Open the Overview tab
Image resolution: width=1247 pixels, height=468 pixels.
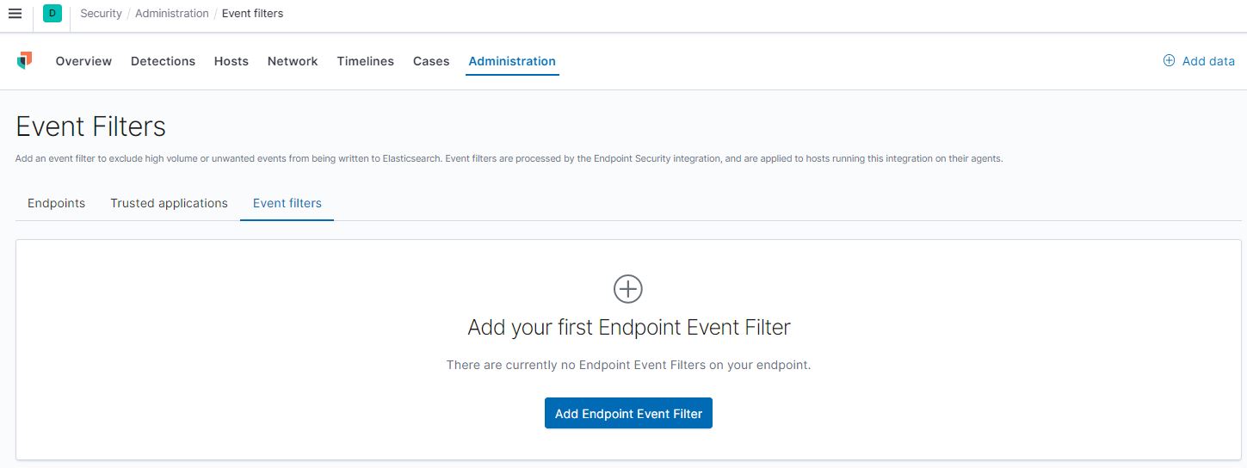[x=83, y=61]
